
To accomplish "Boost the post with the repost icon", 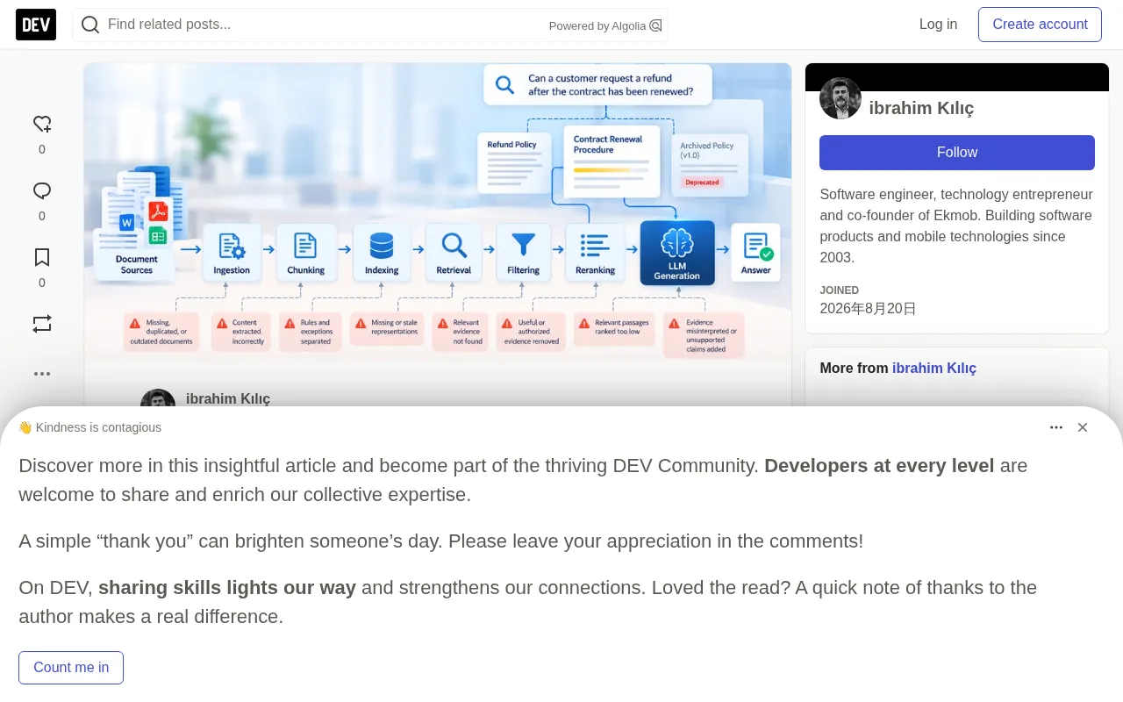I will pos(42,324).
